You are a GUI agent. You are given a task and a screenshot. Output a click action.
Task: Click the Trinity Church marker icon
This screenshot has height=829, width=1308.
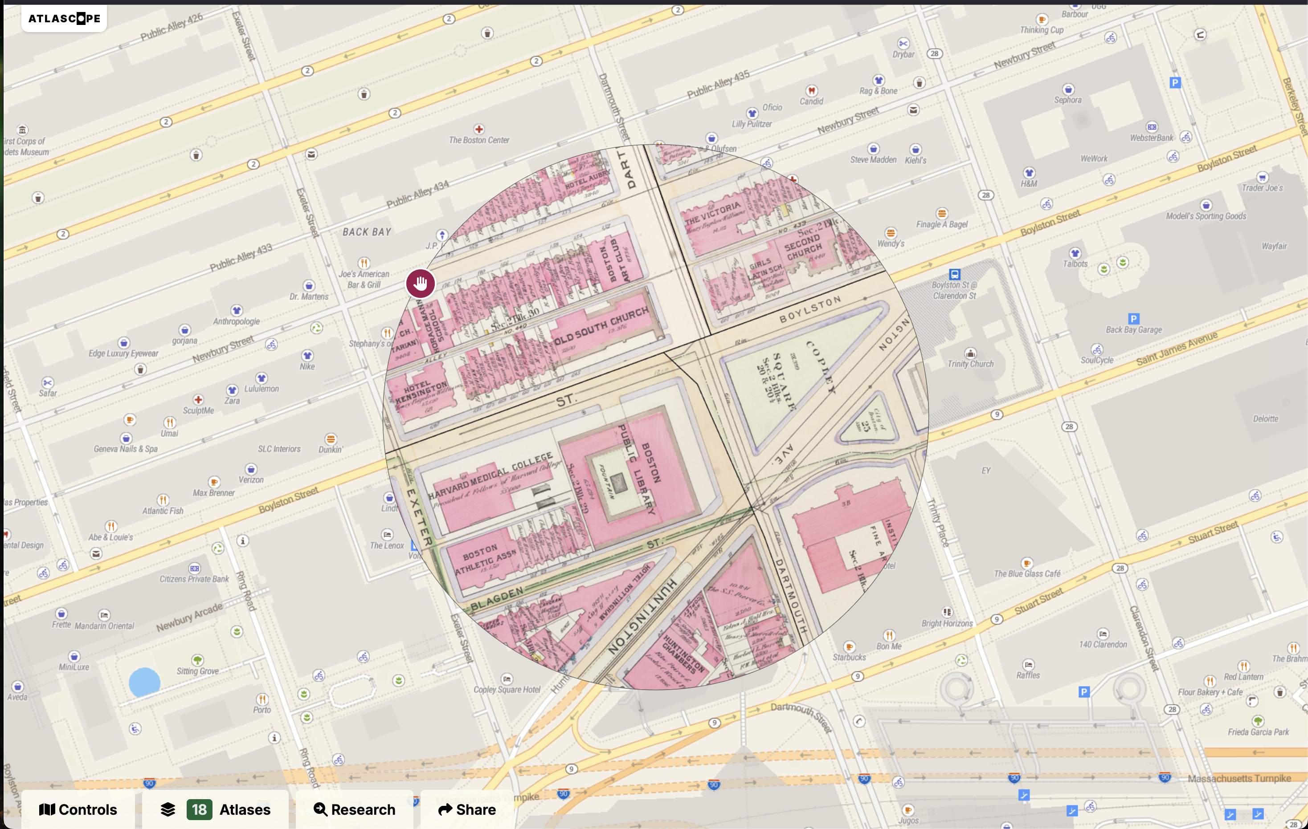point(970,354)
